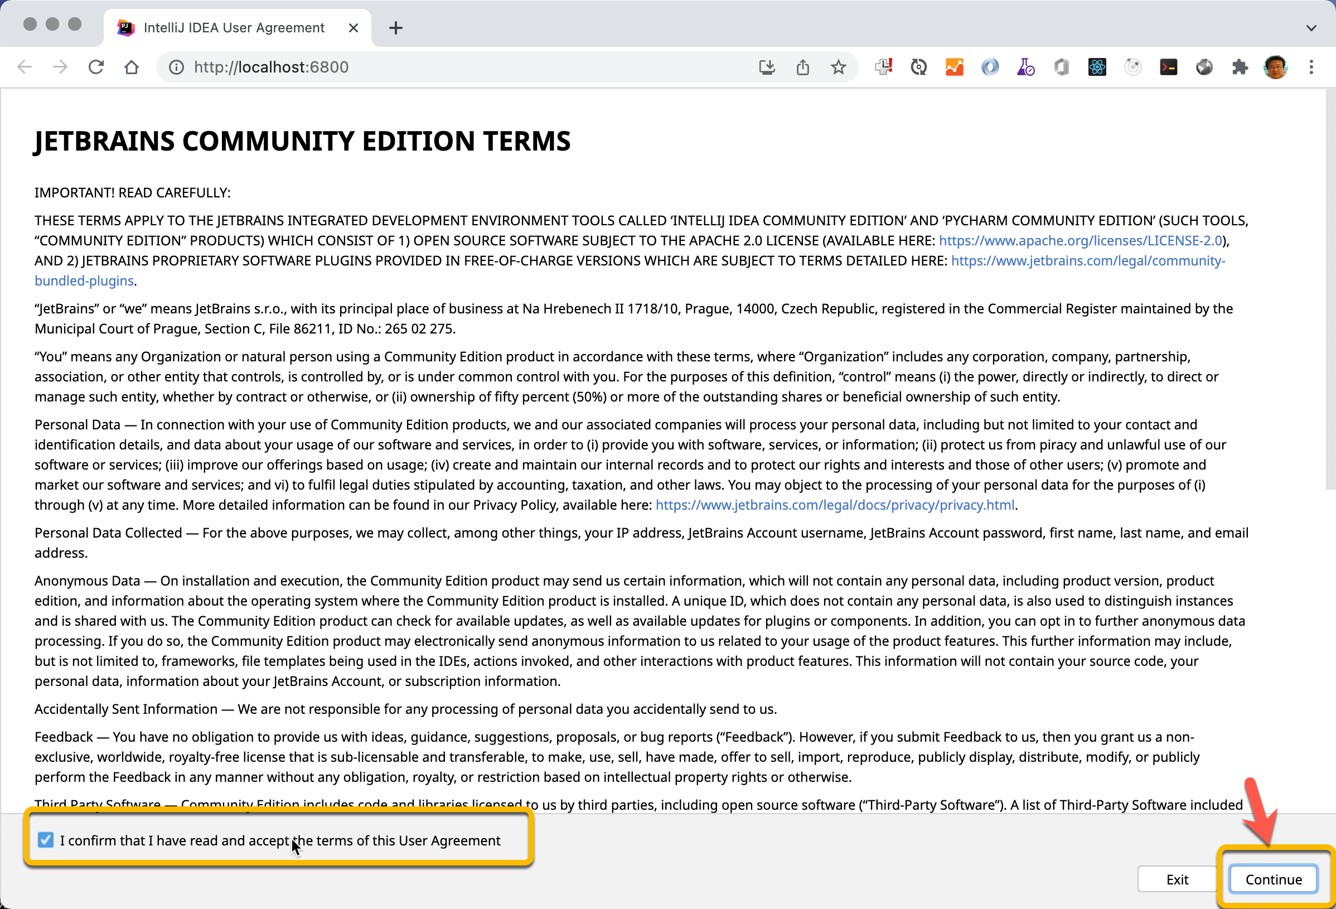Open the Apache LICENSE-2.0 link

pyautogui.click(x=1081, y=240)
